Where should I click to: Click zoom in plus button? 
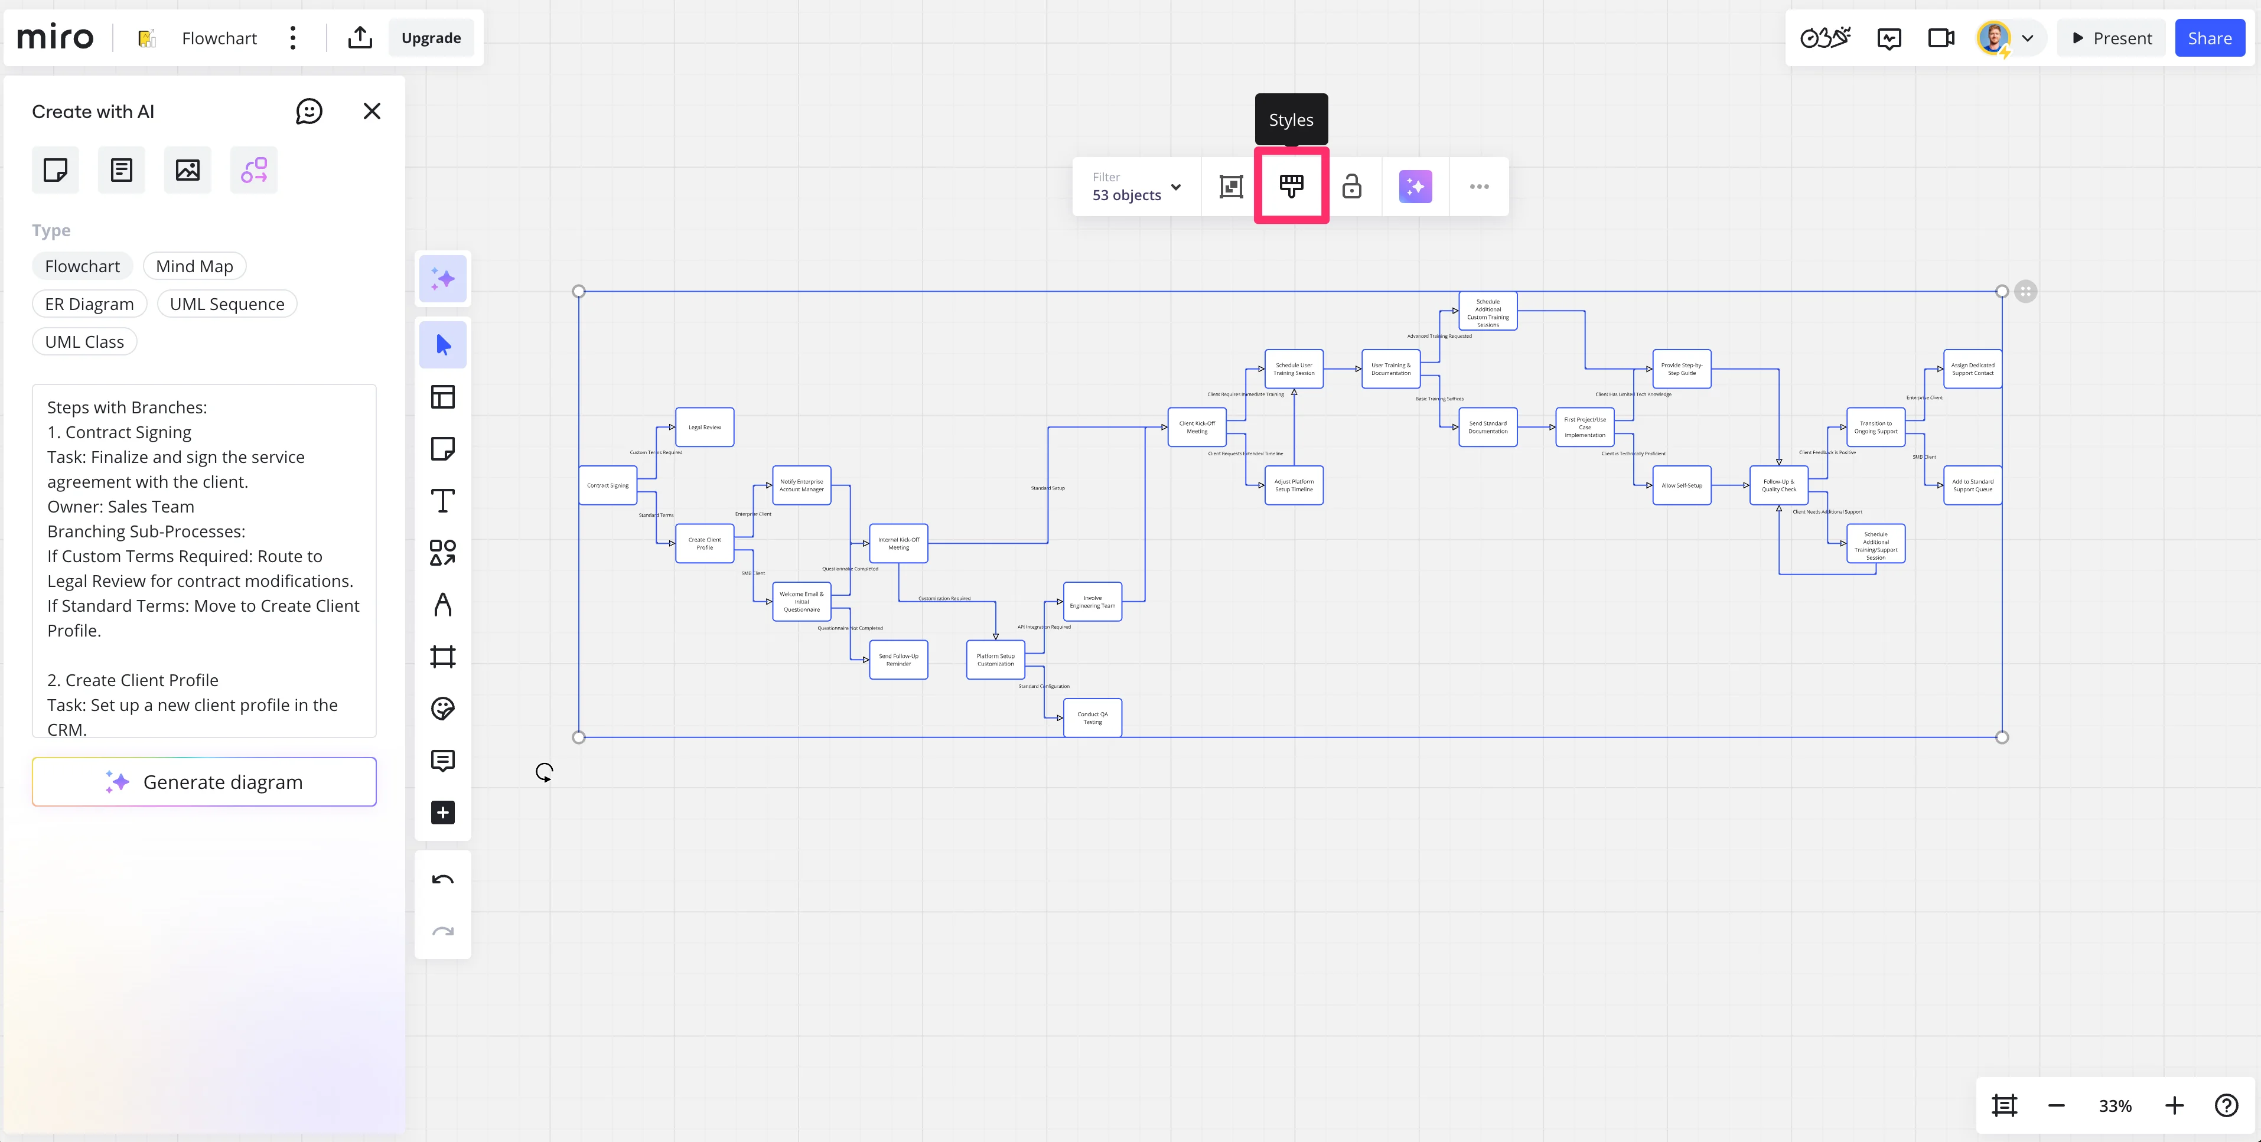point(2173,1105)
